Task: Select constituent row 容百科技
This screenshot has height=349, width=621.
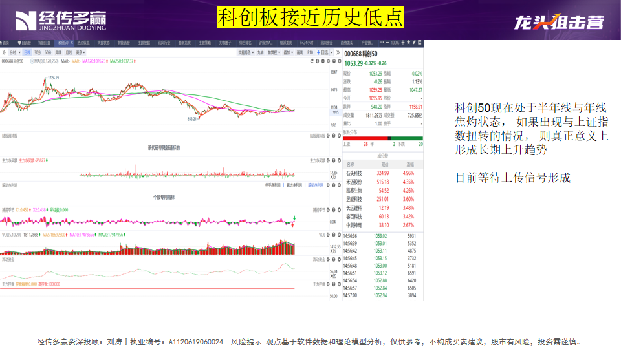Action: (382, 217)
